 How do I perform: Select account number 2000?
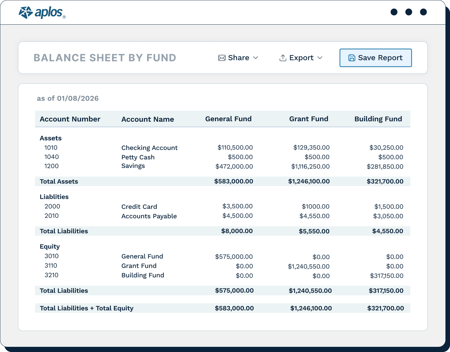(x=52, y=206)
